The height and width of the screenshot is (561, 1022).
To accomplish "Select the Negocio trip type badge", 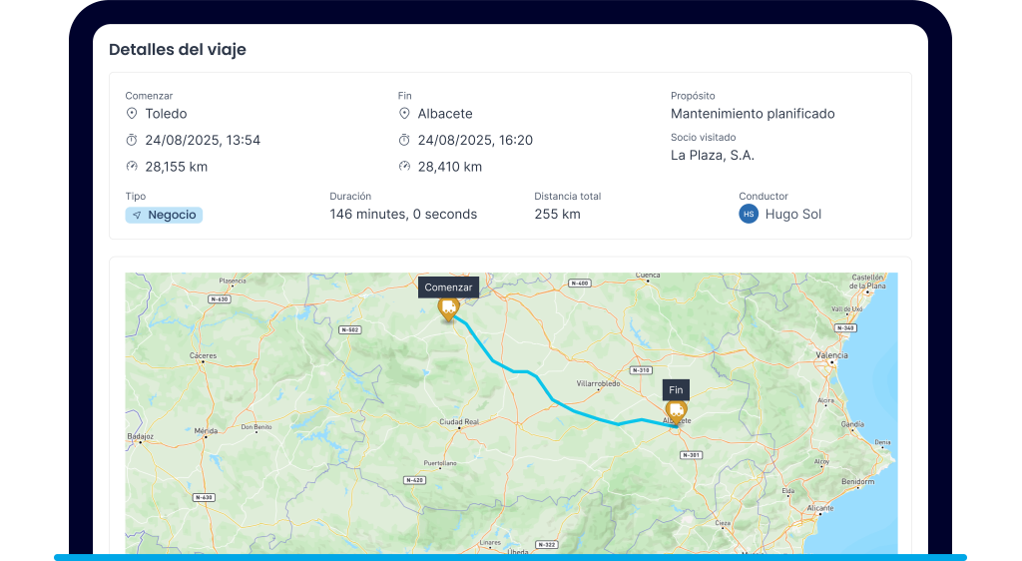I will pyautogui.click(x=164, y=215).
